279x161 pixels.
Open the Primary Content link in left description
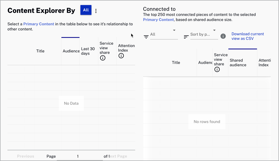(39, 24)
